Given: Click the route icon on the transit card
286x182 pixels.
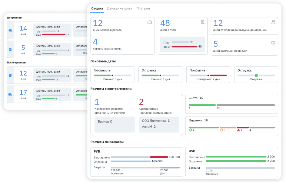Looking at the screenshot, I should click(202, 22).
